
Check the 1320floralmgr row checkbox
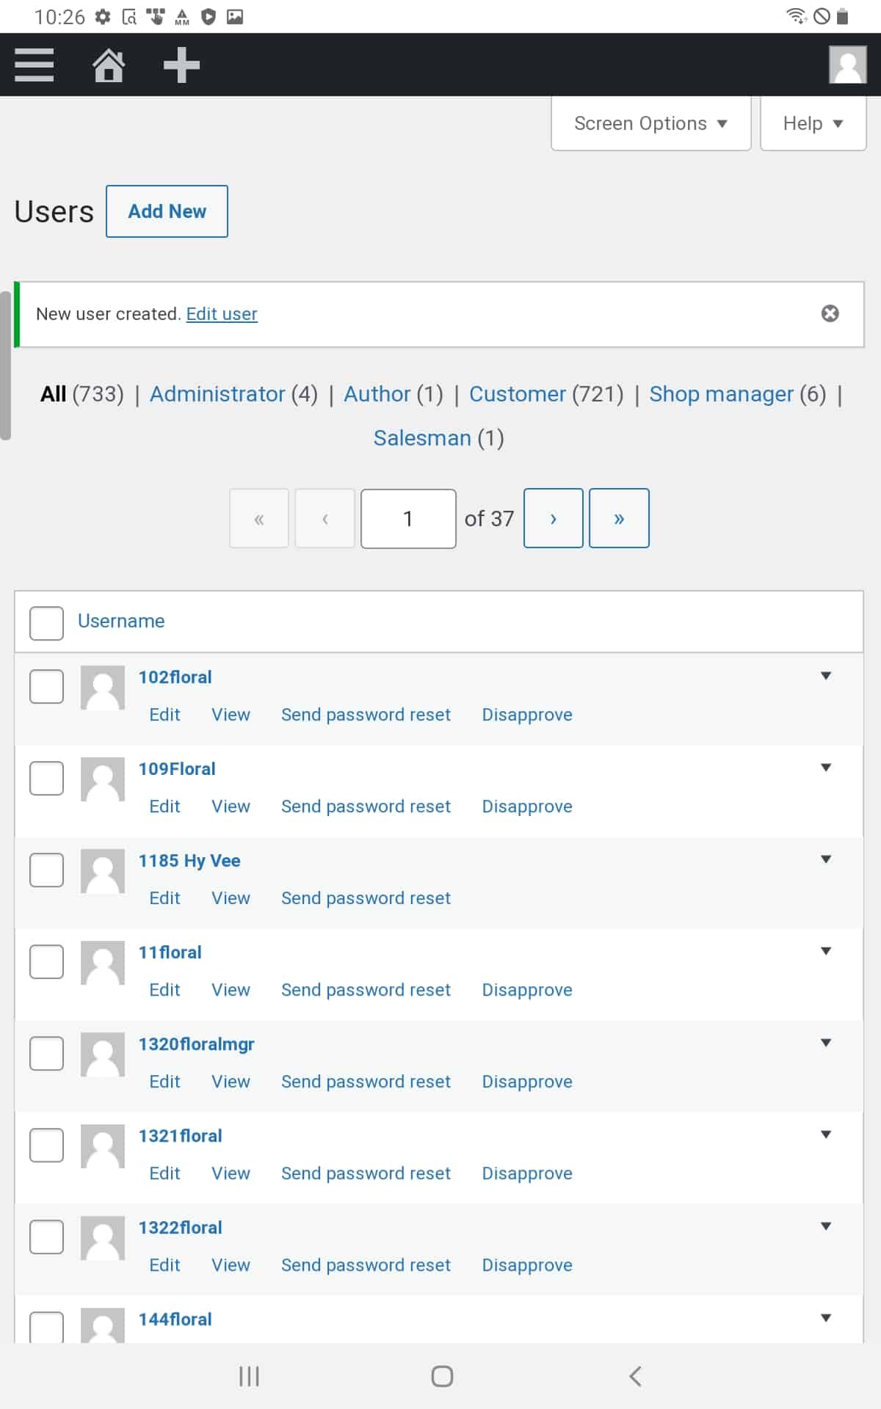click(x=46, y=1053)
